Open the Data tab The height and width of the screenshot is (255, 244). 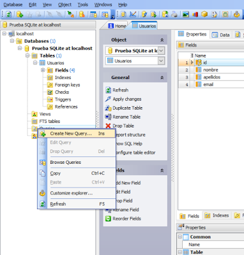click(x=221, y=35)
